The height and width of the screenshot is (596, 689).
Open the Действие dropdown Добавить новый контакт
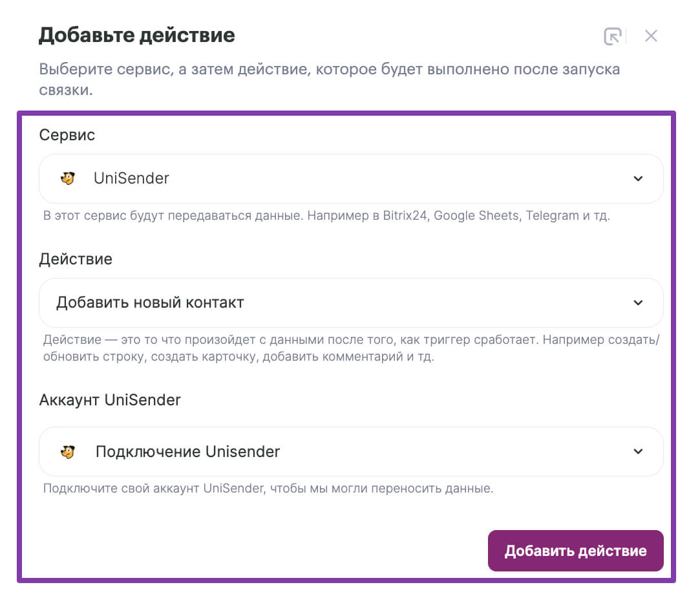click(x=351, y=303)
